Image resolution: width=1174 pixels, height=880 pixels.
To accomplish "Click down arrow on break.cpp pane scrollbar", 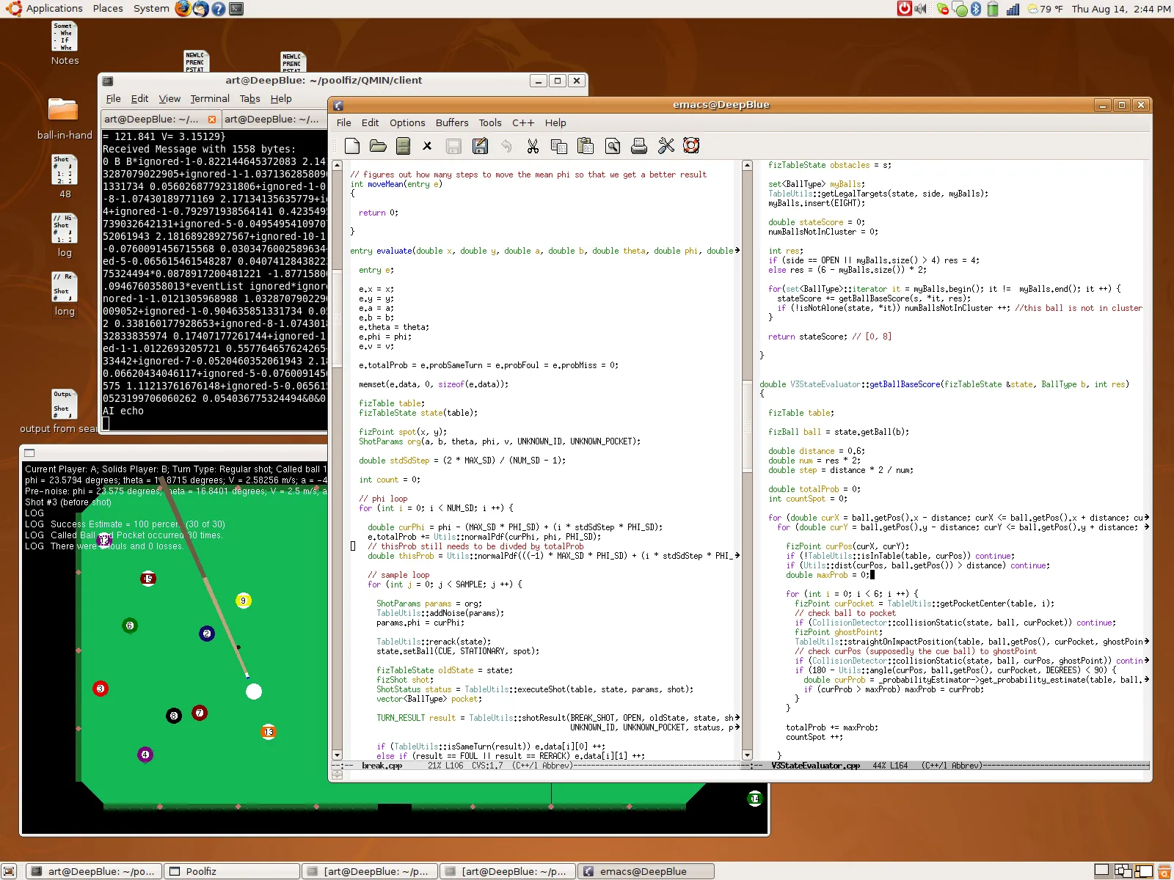I will 337,755.
